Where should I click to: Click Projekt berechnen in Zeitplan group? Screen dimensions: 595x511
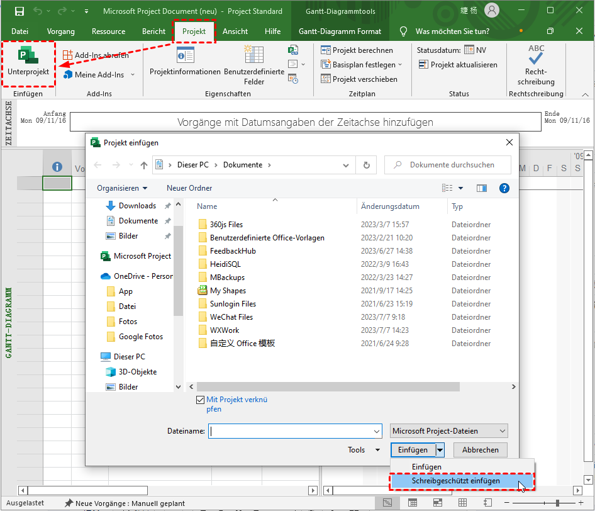pos(357,50)
